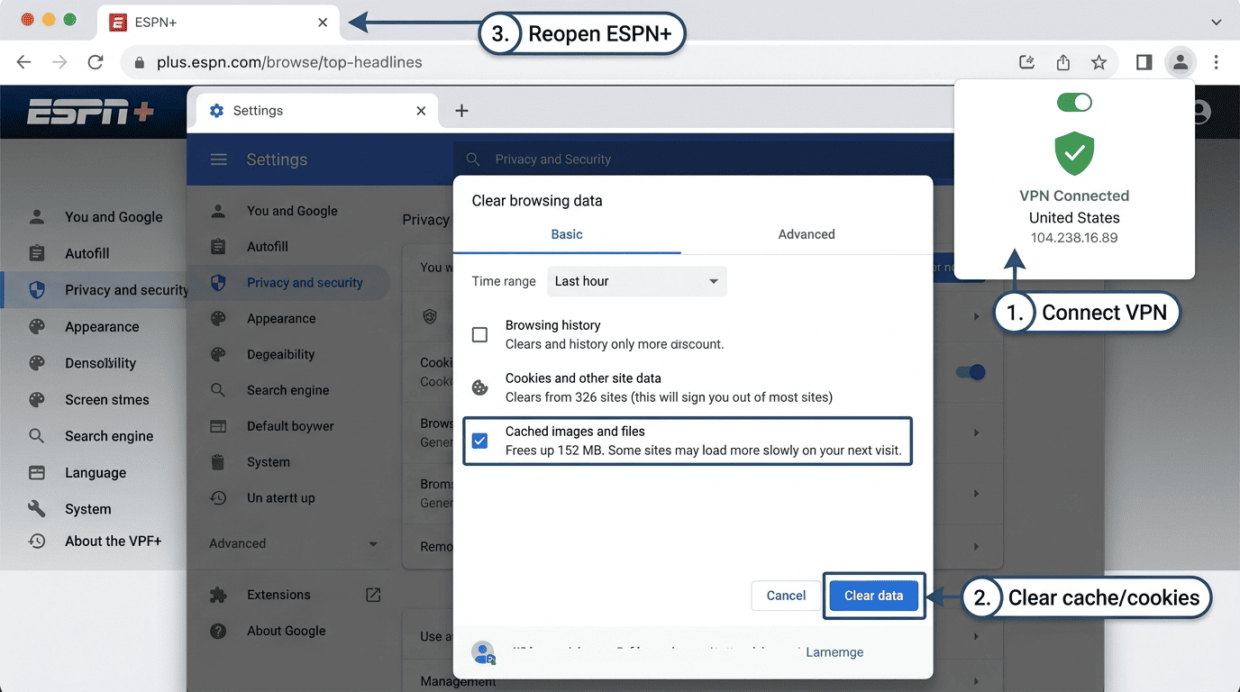The image size is (1240, 692).
Task: Open You and Google in front Settings sidebar
Action: point(292,211)
